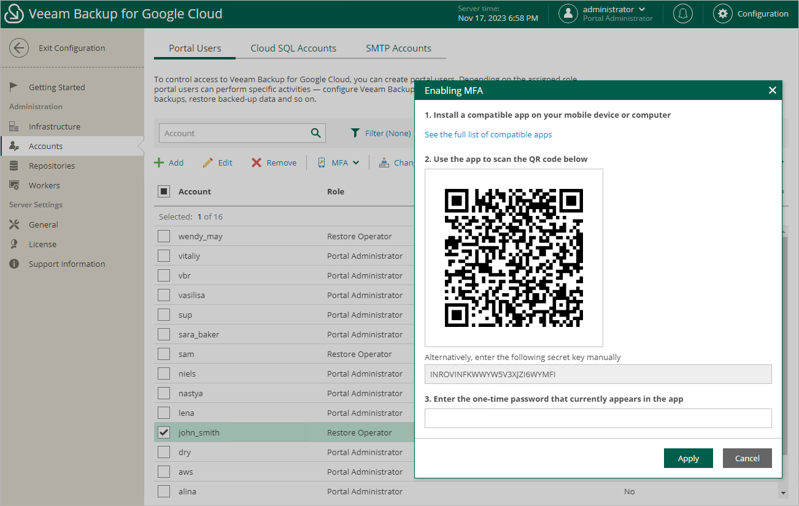This screenshot has width=799, height=506.
Task: Check the wendy_may account checkbox
Action: point(164,236)
